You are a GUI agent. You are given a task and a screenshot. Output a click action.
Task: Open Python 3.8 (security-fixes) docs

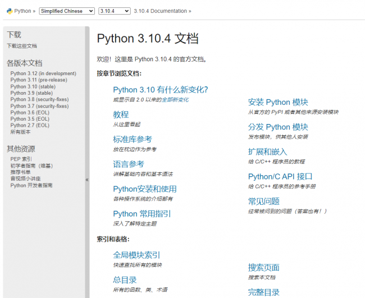tap(39, 99)
